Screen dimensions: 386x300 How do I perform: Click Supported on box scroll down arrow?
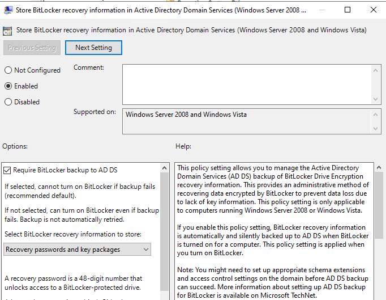375,128
